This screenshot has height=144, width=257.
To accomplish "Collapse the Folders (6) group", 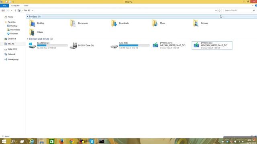I will (28, 17).
